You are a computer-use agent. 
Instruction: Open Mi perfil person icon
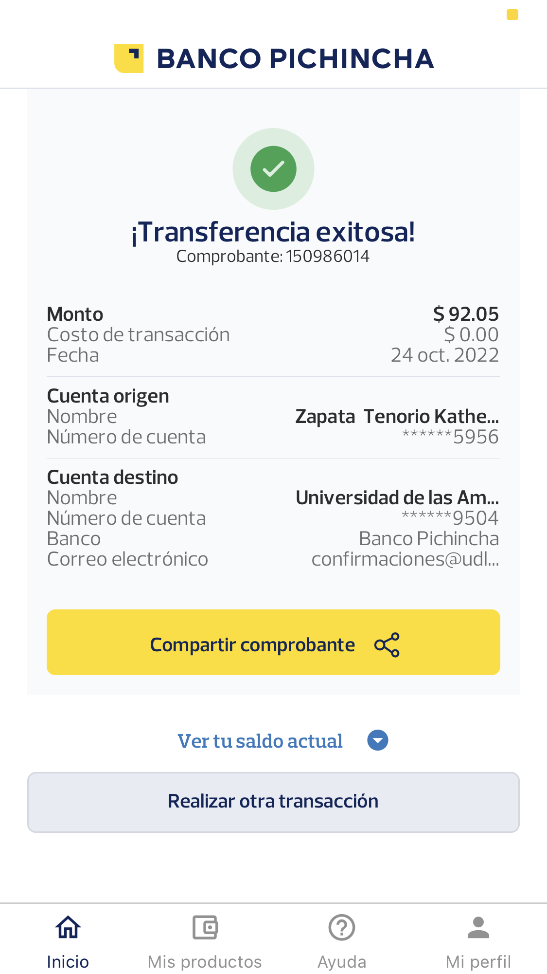(x=478, y=927)
